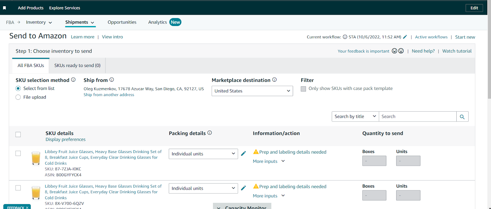Viewport: 491px width, 209px height.
Task: Open juice glass thumbnail for SKU 87-7ZJA-I0KC
Action: tap(36, 158)
